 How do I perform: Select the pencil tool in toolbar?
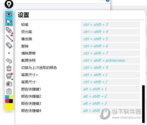click(9, 30)
